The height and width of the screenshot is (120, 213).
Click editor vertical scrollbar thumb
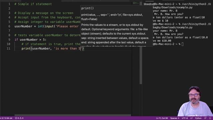click(x=141, y=43)
